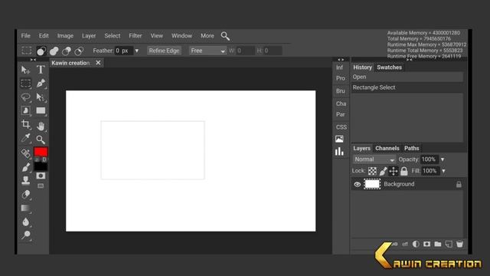Open the image preview side panel icon

point(339,139)
